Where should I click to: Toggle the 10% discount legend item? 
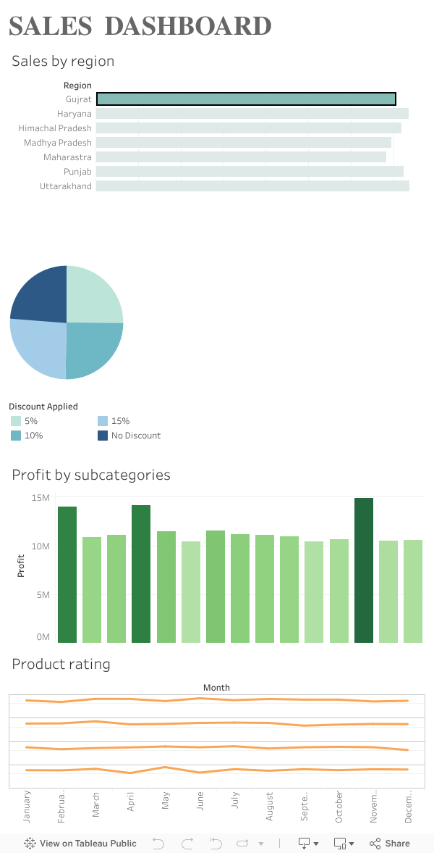click(x=16, y=436)
